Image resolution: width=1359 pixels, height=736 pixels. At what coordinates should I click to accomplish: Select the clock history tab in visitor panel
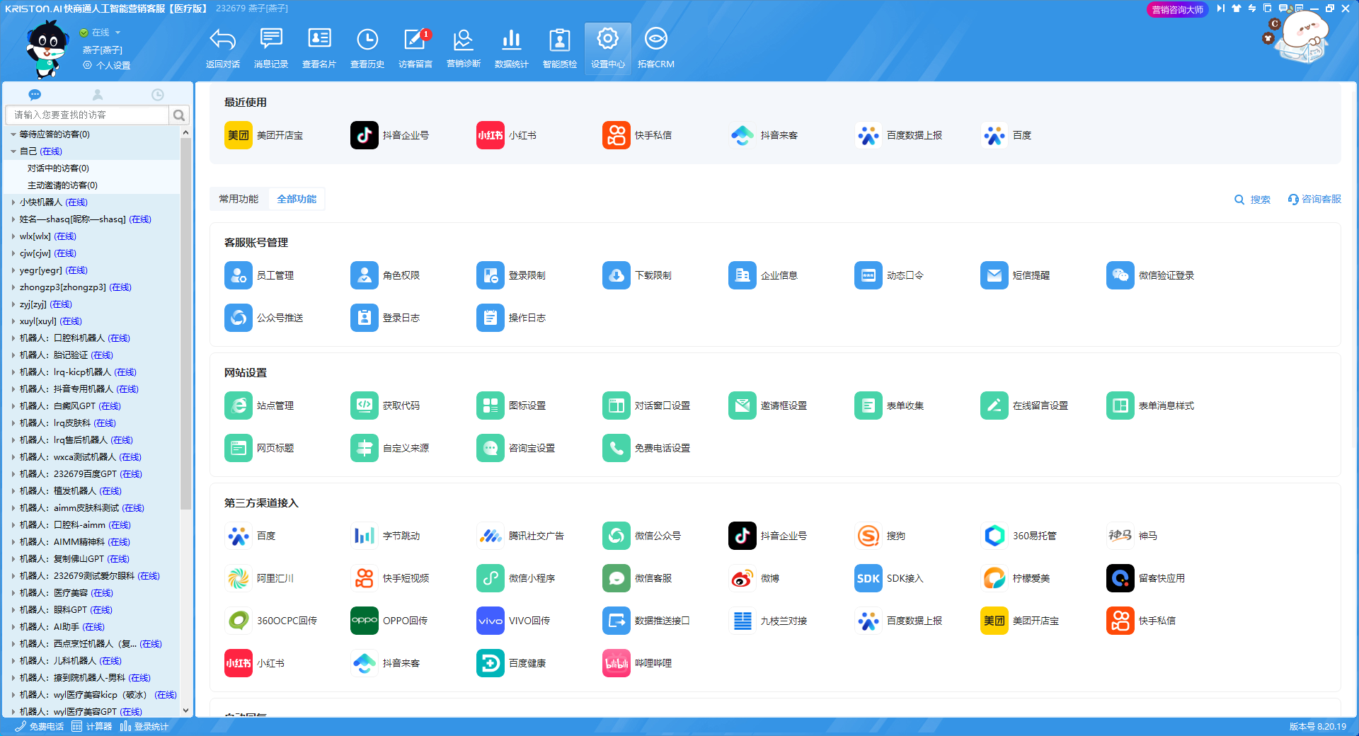pos(158,95)
